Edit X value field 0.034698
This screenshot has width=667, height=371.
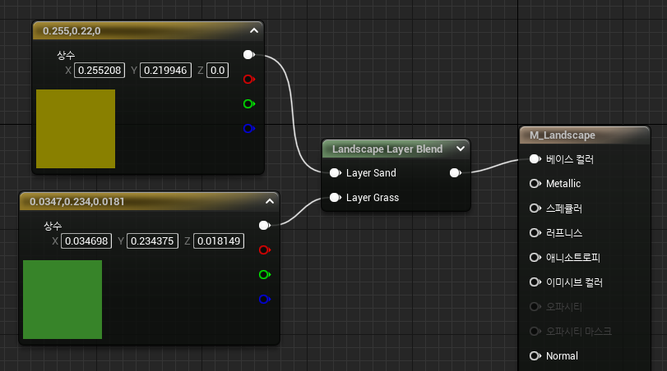(x=86, y=241)
